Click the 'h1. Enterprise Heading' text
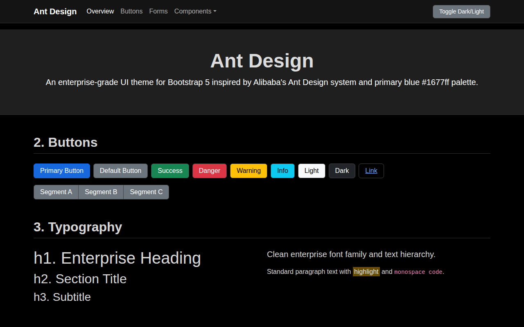This screenshot has height=327, width=524. 117,258
